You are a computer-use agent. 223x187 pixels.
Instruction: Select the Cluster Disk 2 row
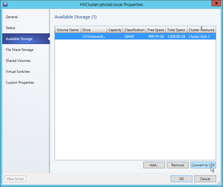pos(135,37)
